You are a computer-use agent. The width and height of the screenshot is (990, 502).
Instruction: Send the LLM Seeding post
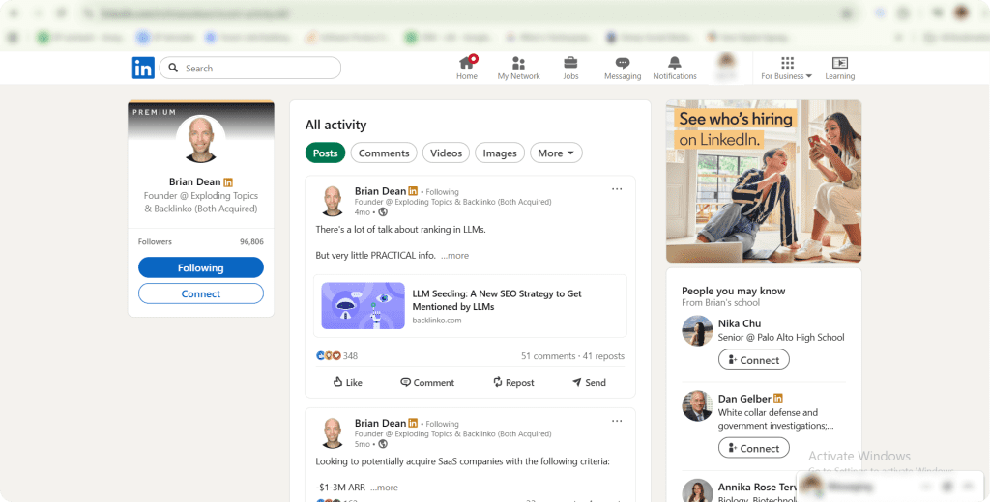589,382
